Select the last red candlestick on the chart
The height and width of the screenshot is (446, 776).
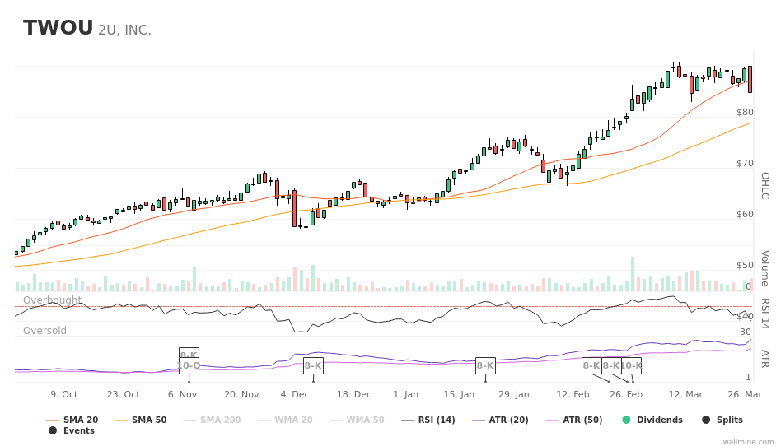pos(750,79)
